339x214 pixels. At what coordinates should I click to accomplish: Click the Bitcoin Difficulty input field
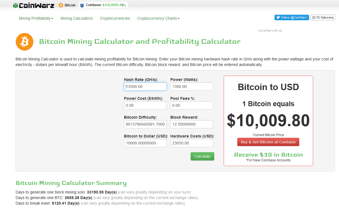pos(145,124)
